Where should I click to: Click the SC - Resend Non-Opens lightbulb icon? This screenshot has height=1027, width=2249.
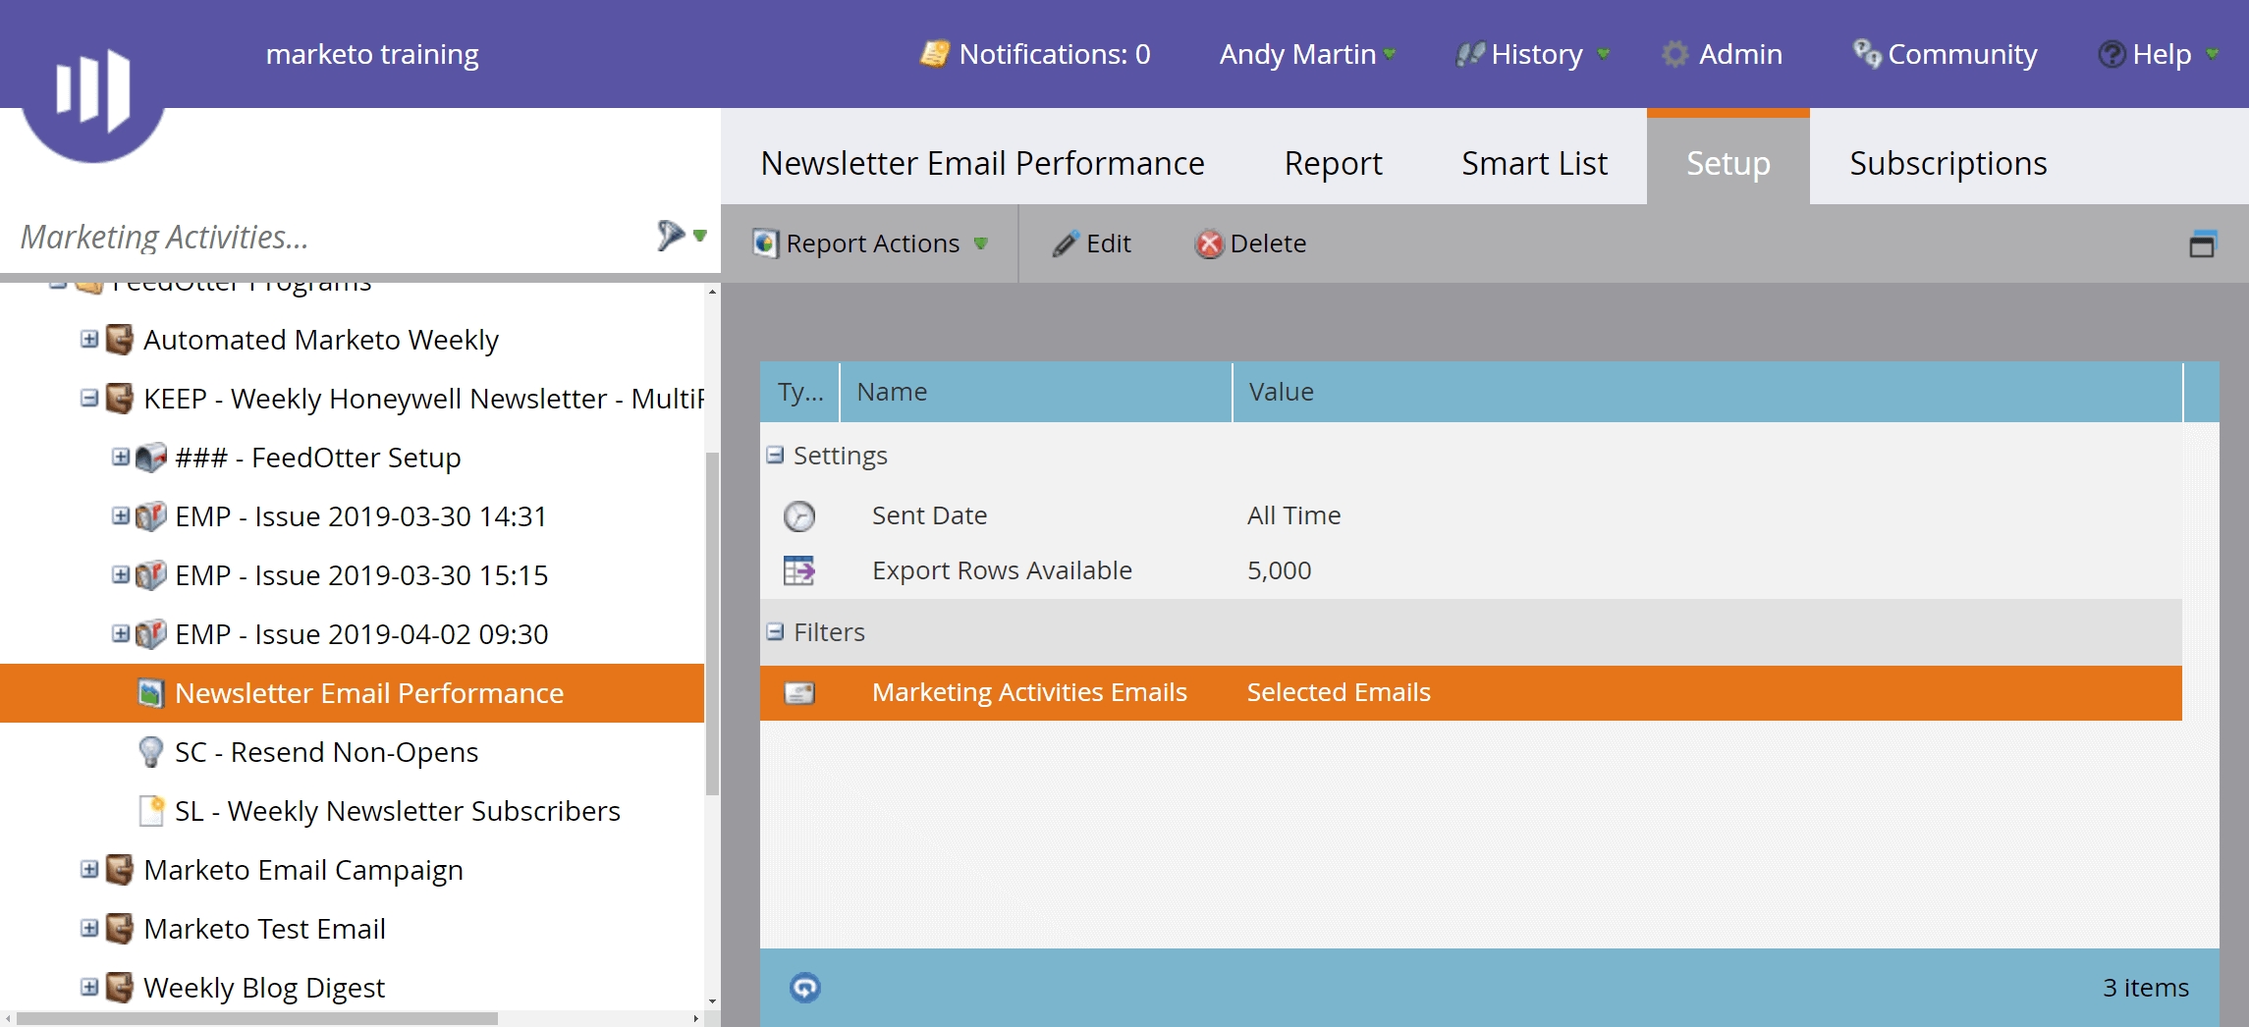pyautogui.click(x=150, y=752)
